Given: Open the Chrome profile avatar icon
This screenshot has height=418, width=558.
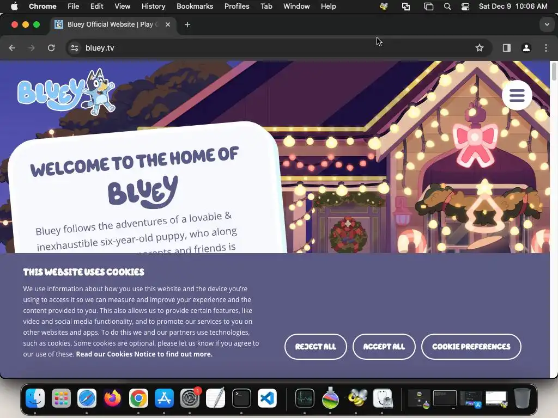Looking at the screenshot, I should [526, 48].
